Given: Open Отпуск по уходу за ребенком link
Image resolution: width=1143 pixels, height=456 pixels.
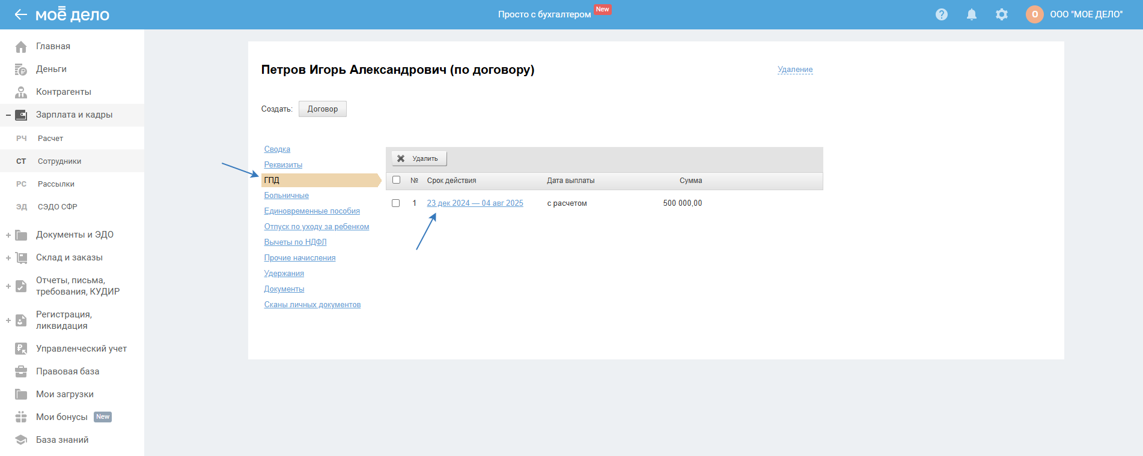Looking at the screenshot, I should point(317,227).
